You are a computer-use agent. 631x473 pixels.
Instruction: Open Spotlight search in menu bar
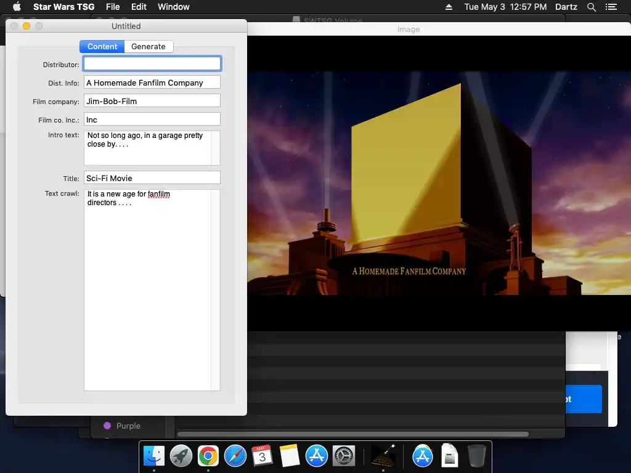tap(591, 7)
